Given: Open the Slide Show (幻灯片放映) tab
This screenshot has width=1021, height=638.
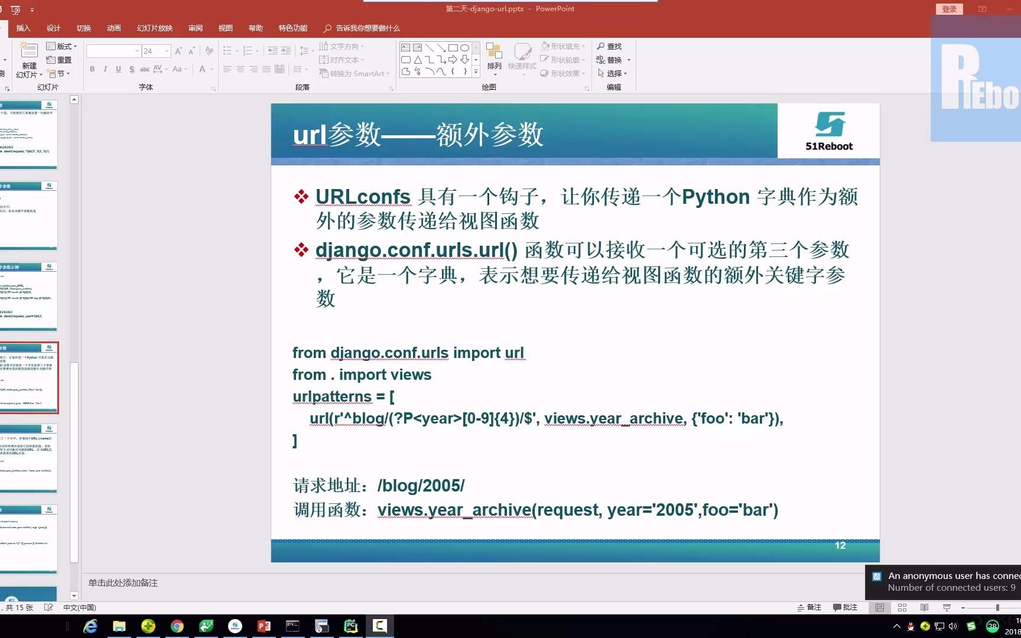Looking at the screenshot, I should click(x=155, y=28).
